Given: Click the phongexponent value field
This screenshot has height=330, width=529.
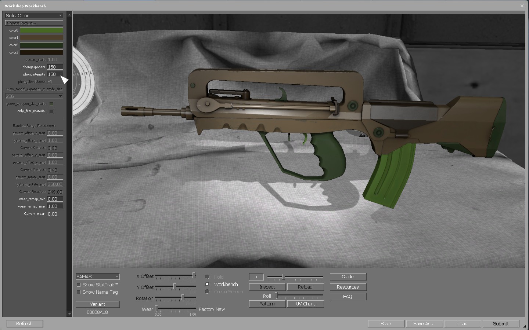Looking at the screenshot, I should 55,67.
